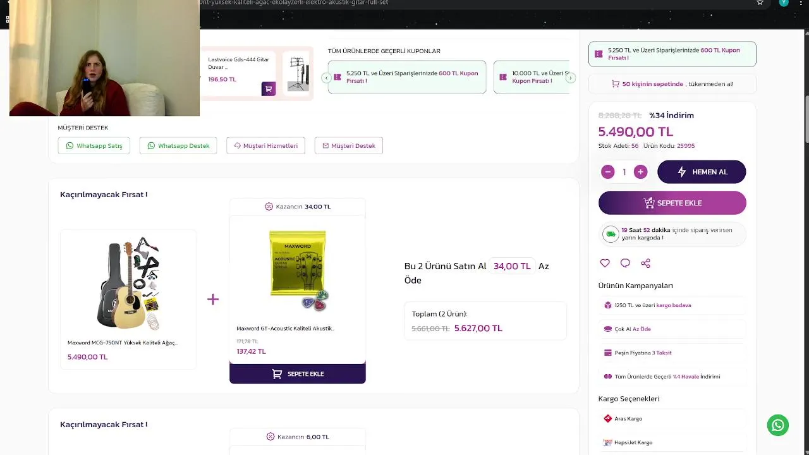Click the browser bookmark star icon
809x455 pixels.
tap(760, 3)
